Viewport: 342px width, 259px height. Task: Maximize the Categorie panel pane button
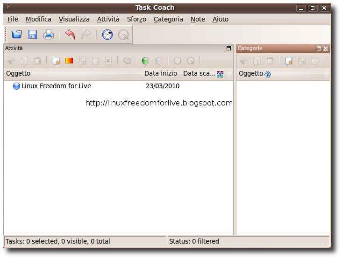tap(319, 48)
